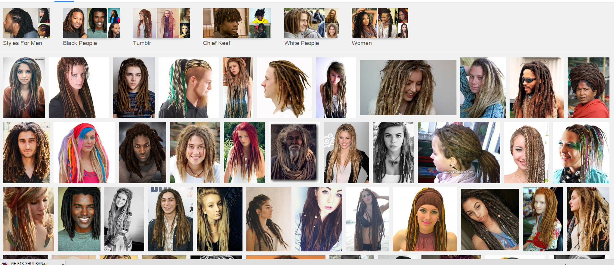Open black-and-white thumbnail of laughing woman with headband
The image size is (614, 265).
click(124, 219)
